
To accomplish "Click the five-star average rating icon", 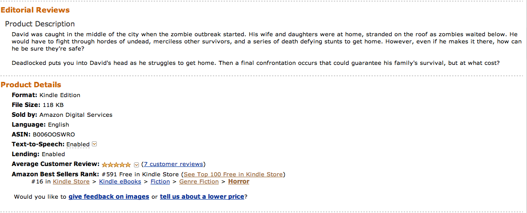I will pyautogui.click(x=116, y=164).
